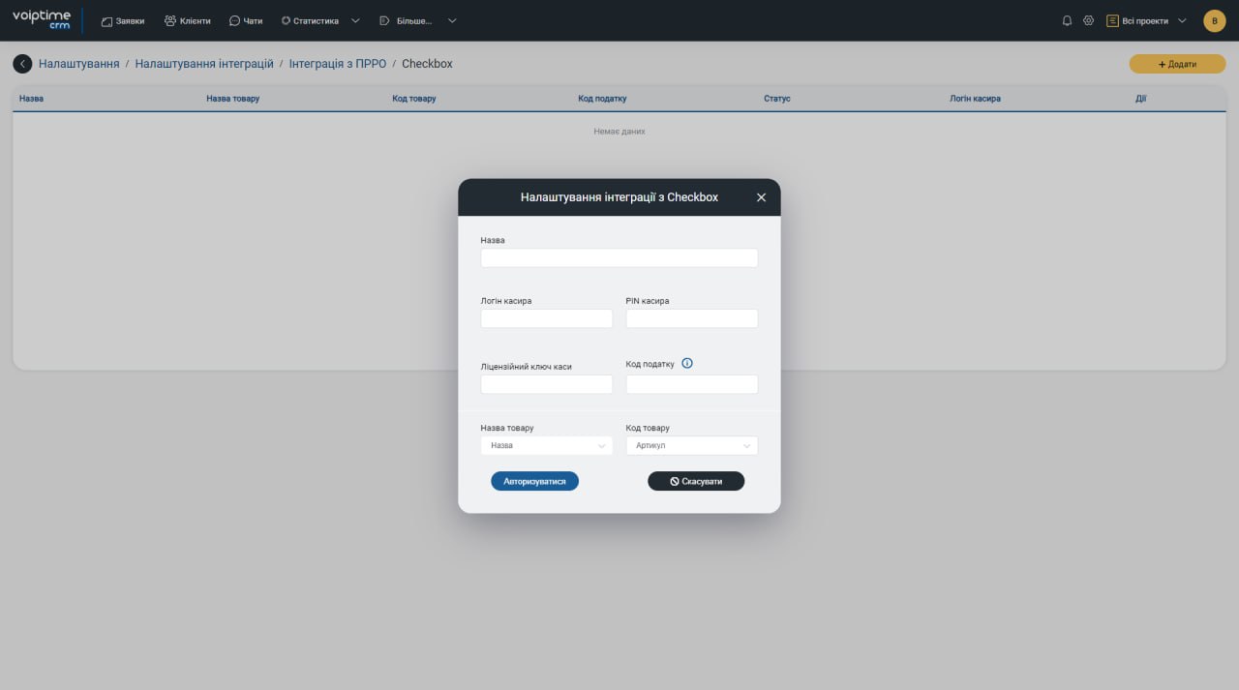This screenshot has height=690, width=1239.
Task: Open the notifications bell
Action: (x=1067, y=20)
